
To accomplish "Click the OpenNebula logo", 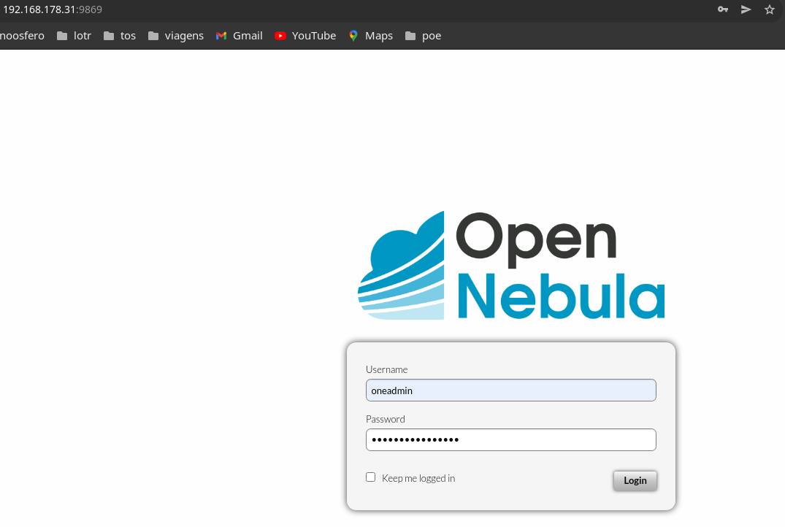I will [511, 265].
